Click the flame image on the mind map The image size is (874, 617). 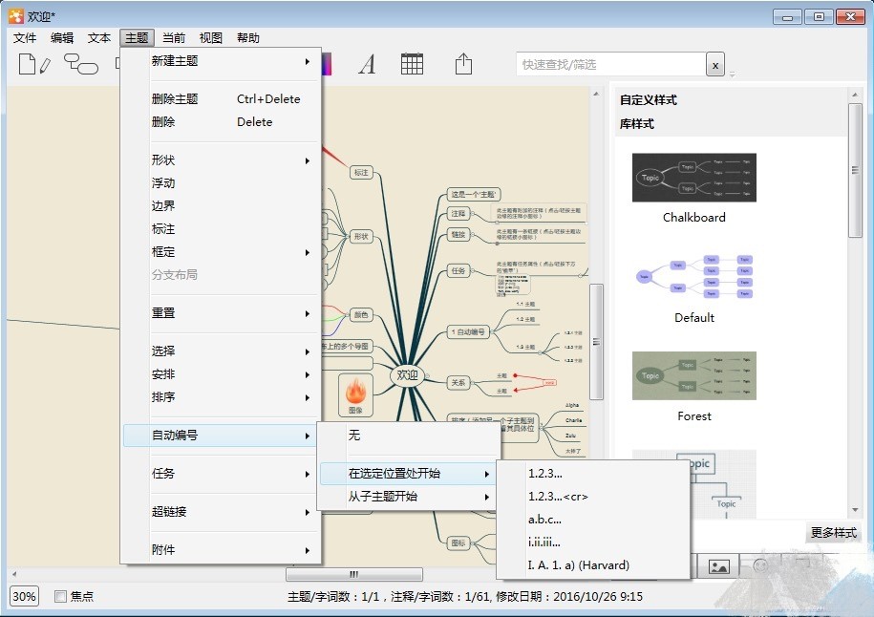coord(355,390)
